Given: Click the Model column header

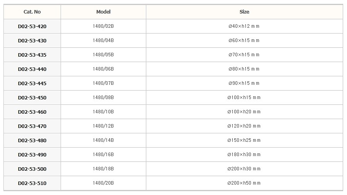Looking at the screenshot, I should (x=103, y=12).
